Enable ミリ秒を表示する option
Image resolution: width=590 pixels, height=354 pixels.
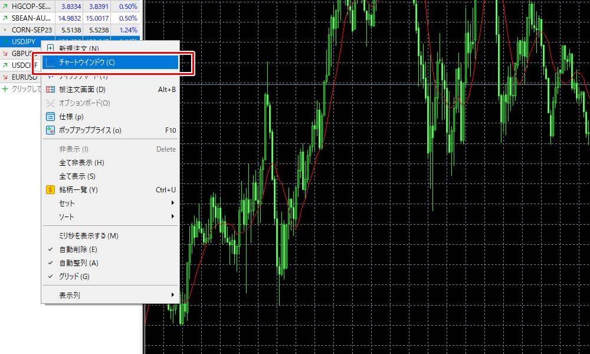pyautogui.click(x=88, y=236)
